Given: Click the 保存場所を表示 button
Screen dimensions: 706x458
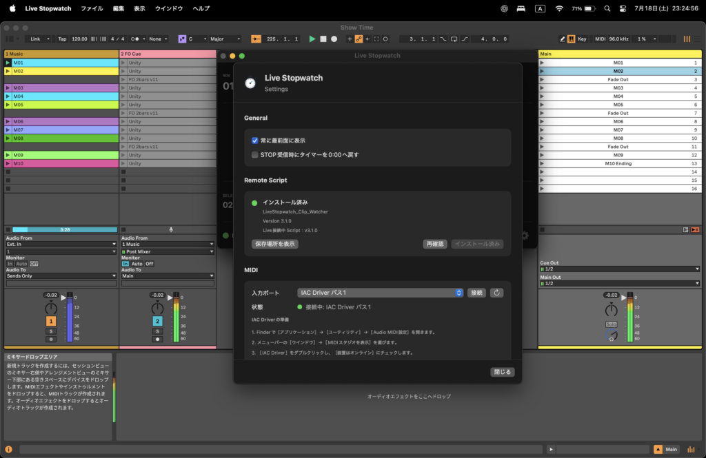Looking at the screenshot, I should (274, 244).
